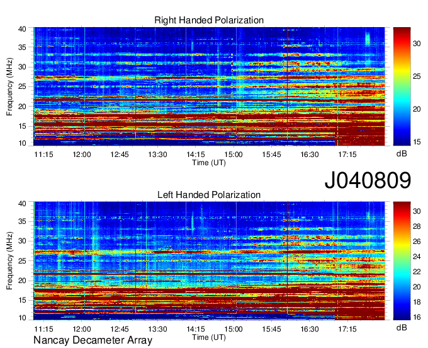The image size is (428, 348).
Task: Click the 15:00 time tick under the lower plot
Action: click(234, 329)
